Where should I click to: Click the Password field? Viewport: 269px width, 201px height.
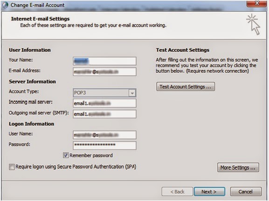click(104, 145)
